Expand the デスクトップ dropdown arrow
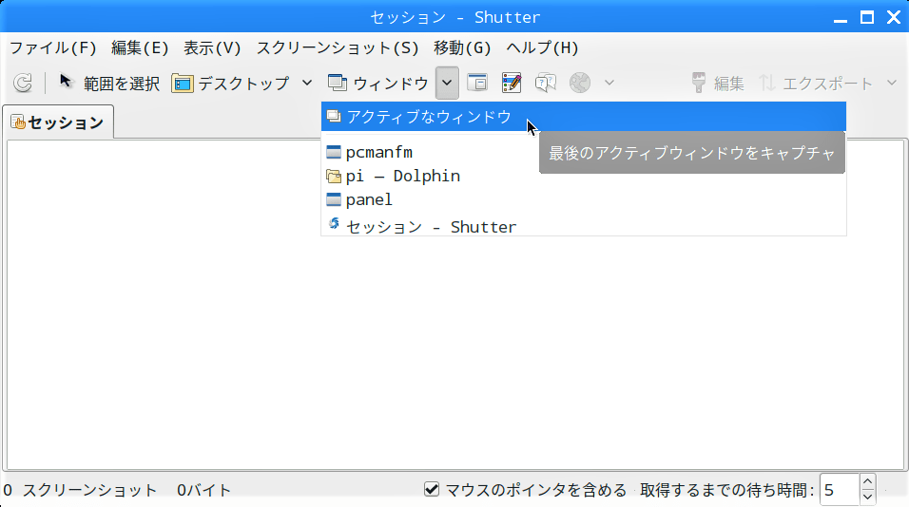The height and width of the screenshot is (507, 909). tap(307, 83)
